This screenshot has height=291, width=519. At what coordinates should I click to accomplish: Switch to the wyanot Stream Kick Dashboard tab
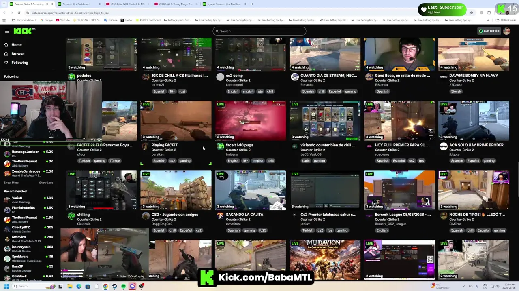(x=223, y=4)
